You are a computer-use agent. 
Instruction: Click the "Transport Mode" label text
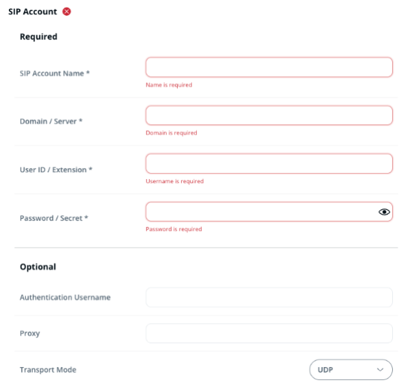(x=48, y=370)
